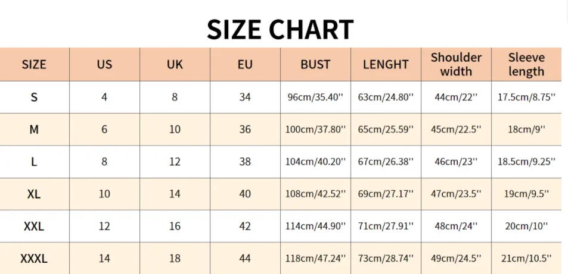Select length value 71cm/27.91'' in XXL row

(x=386, y=226)
